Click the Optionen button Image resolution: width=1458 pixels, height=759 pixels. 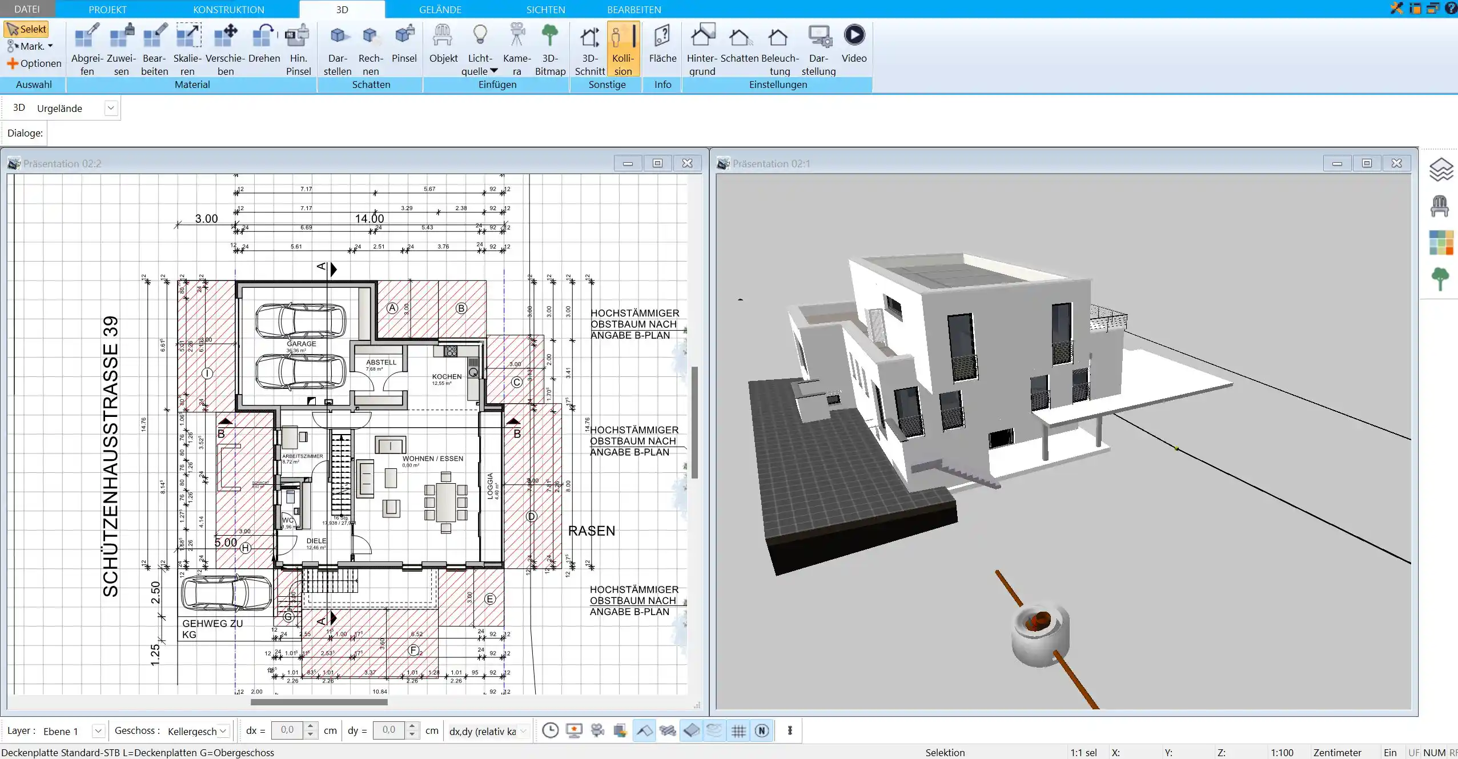coord(34,63)
